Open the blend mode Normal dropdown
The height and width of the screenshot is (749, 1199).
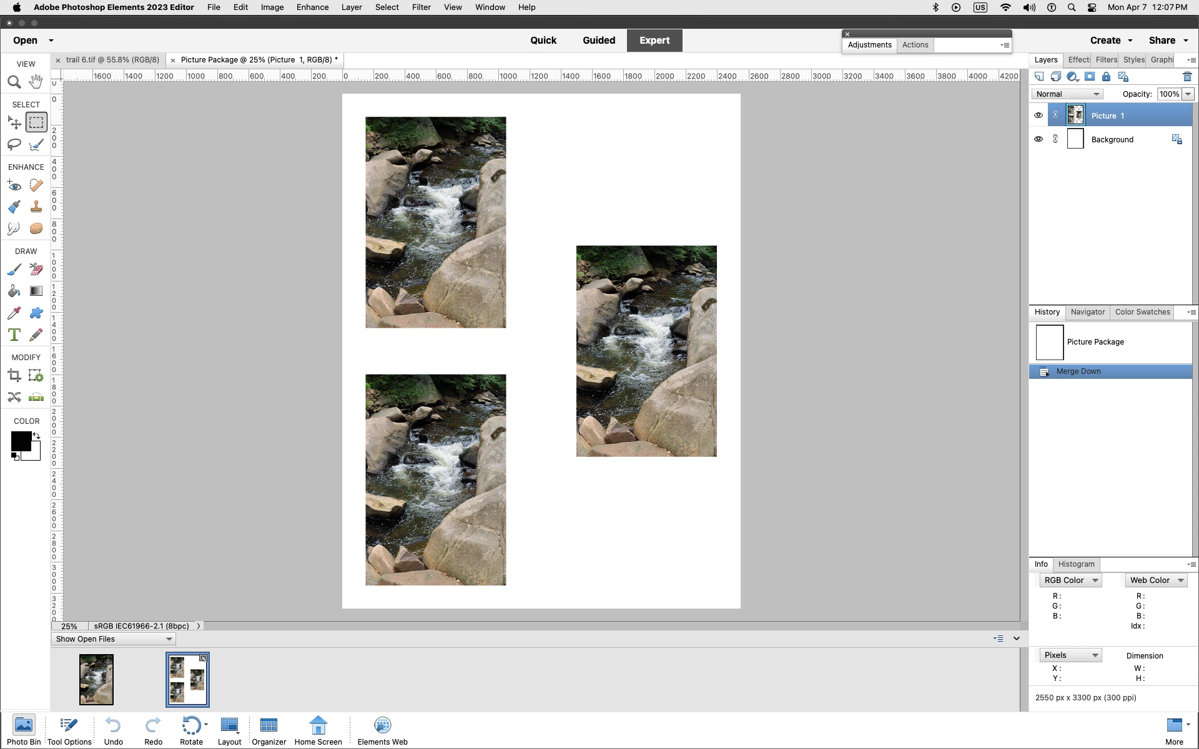tap(1067, 94)
